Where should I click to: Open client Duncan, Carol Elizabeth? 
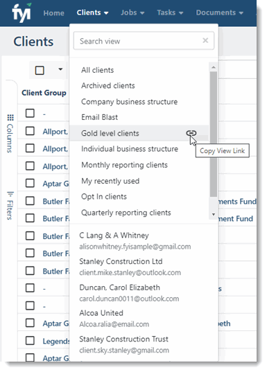point(120,287)
